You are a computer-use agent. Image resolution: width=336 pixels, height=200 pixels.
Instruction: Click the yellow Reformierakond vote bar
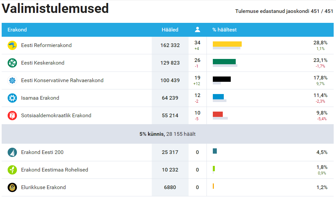click(x=227, y=44)
